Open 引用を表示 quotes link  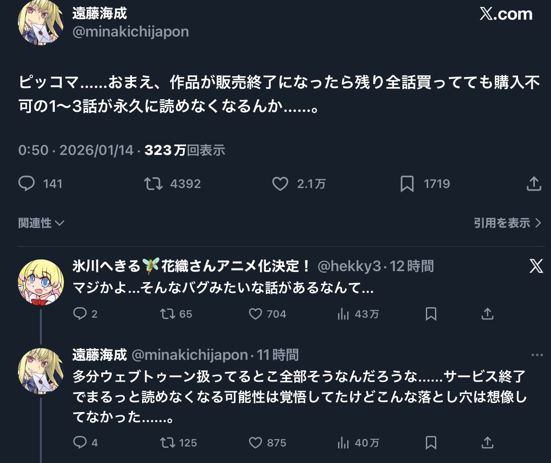pyautogui.click(x=507, y=223)
